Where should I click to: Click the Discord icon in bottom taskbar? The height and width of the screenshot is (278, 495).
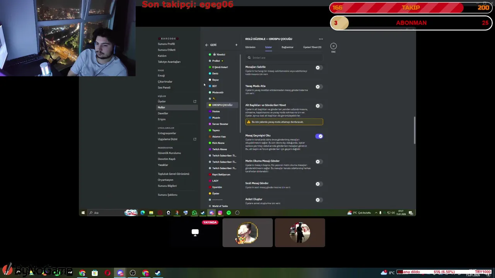(x=120, y=273)
